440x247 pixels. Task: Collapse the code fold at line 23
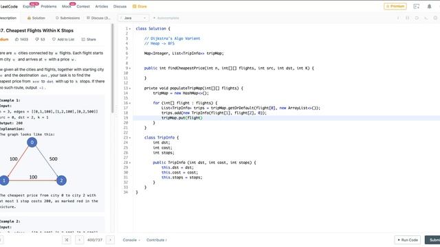130,138
